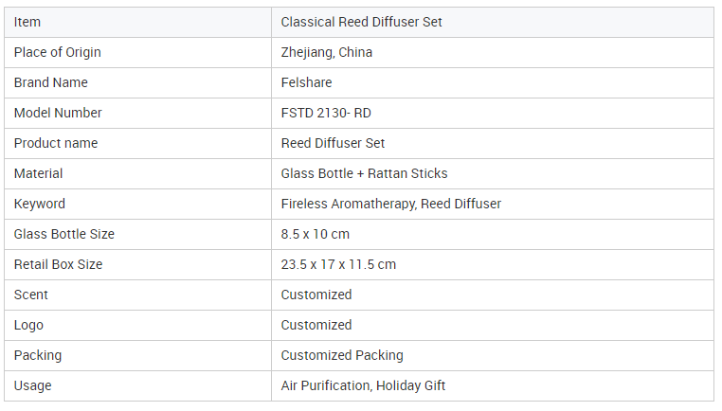Click the 'Glass Bottle Size' label
This screenshot has width=722, height=411.
[x=63, y=234]
